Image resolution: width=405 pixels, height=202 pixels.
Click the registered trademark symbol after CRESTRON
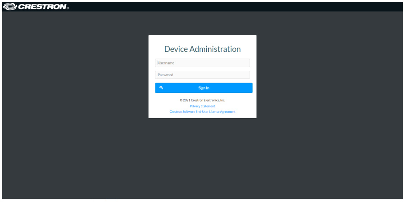[68, 8]
